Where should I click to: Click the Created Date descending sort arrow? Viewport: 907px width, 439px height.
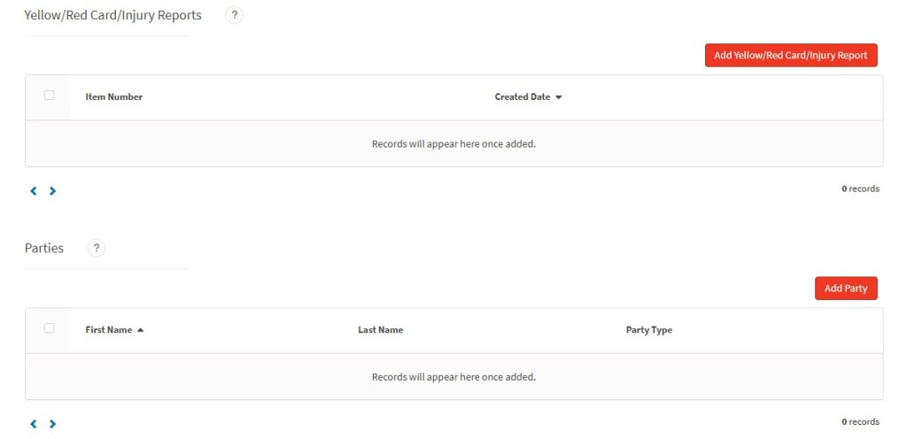point(558,97)
